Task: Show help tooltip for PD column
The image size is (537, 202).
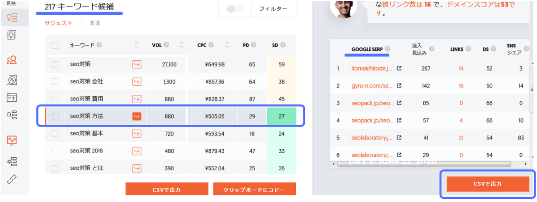Action: 254,45
